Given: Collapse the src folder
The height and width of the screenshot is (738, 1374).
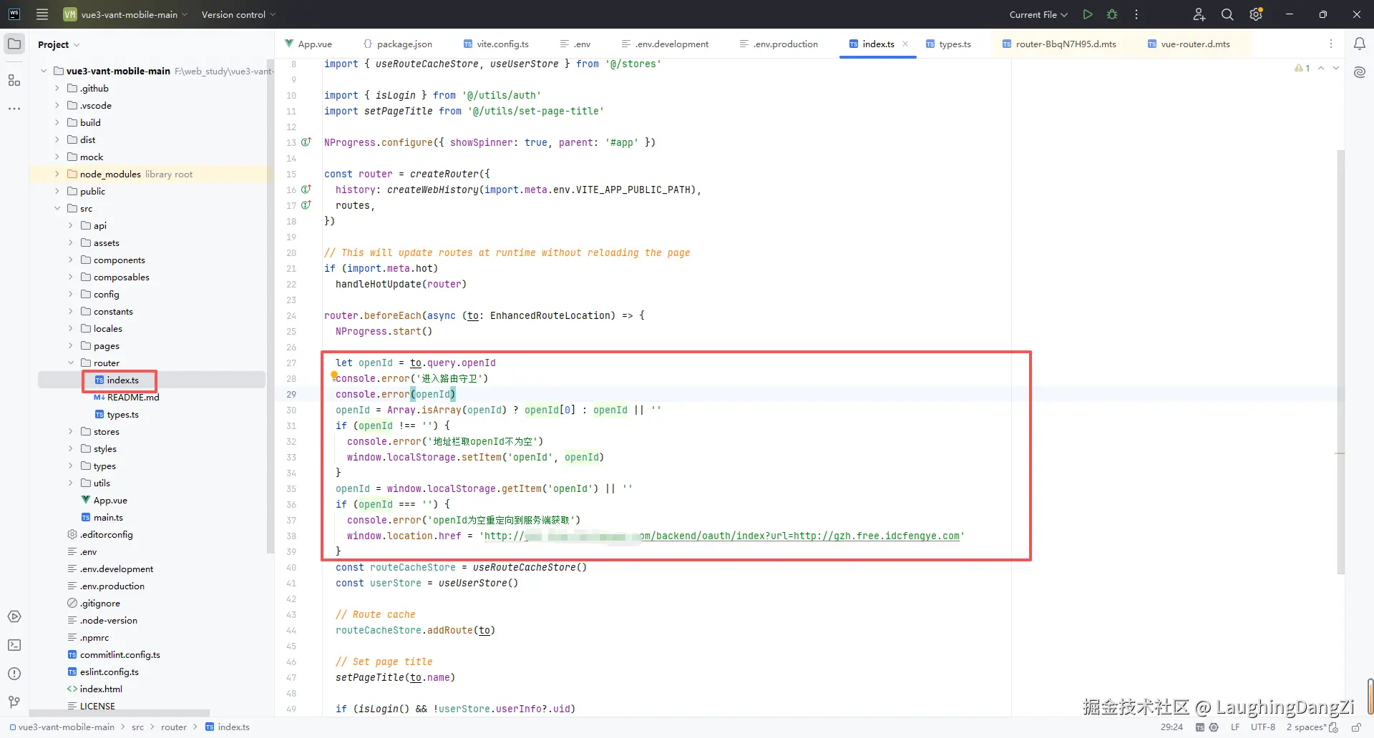Looking at the screenshot, I should tap(57, 208).
